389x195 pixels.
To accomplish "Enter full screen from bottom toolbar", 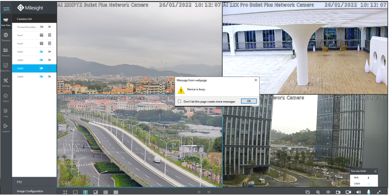I will (65, 192).
